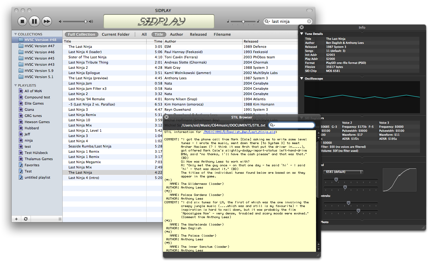The height and width of the screenshot is (261, 428).
Task: Click the refresh button below the sidebar
Action: (26, 219)
